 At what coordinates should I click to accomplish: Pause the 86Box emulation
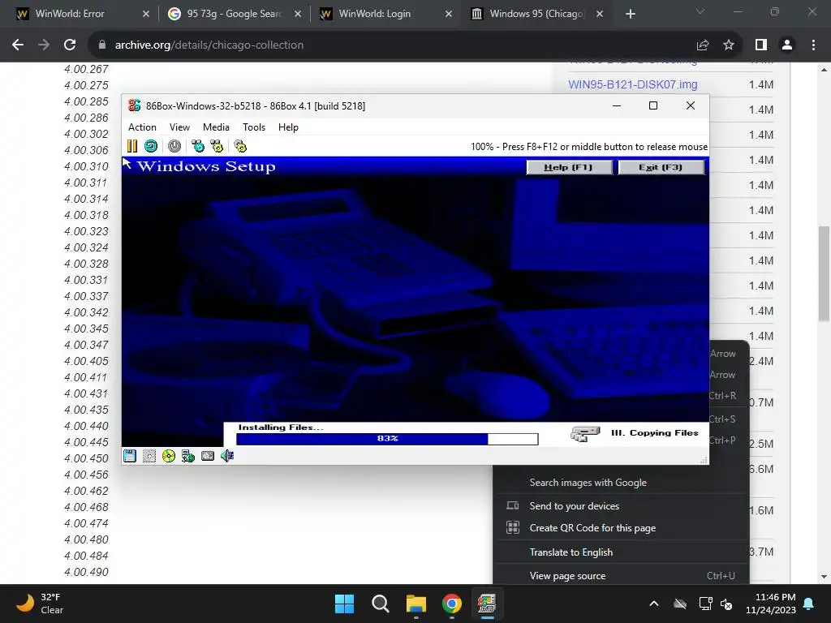(x=132, y=146)
